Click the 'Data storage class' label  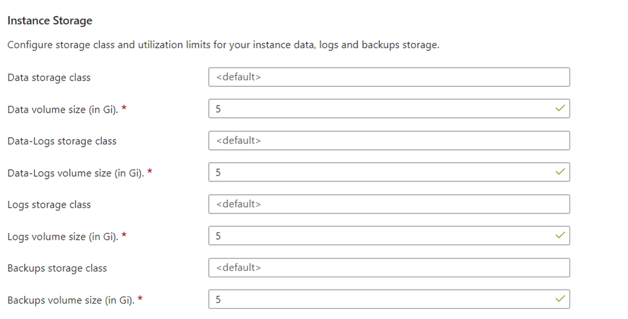49,78
